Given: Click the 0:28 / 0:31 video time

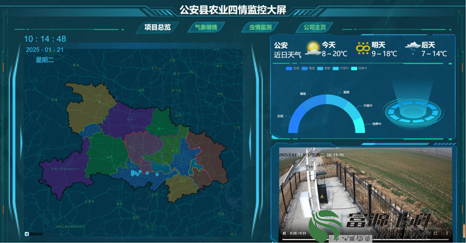Looking at the screenshot, I should (298, 233).
